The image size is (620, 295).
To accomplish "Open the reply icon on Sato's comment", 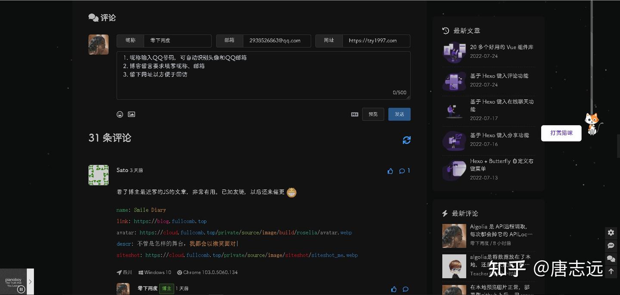I will (x=402, y=171).
